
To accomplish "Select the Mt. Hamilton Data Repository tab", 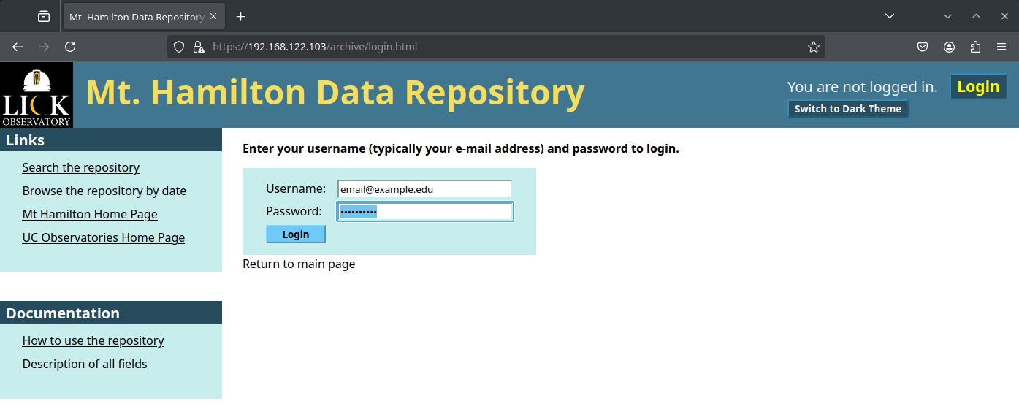I will [x=144, y=16].
